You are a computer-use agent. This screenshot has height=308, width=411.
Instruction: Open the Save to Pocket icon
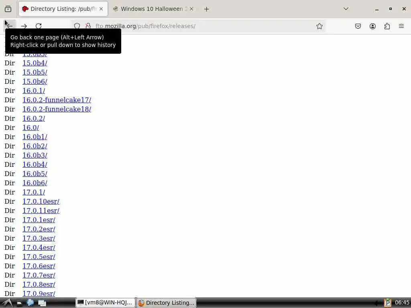[358, 26]
